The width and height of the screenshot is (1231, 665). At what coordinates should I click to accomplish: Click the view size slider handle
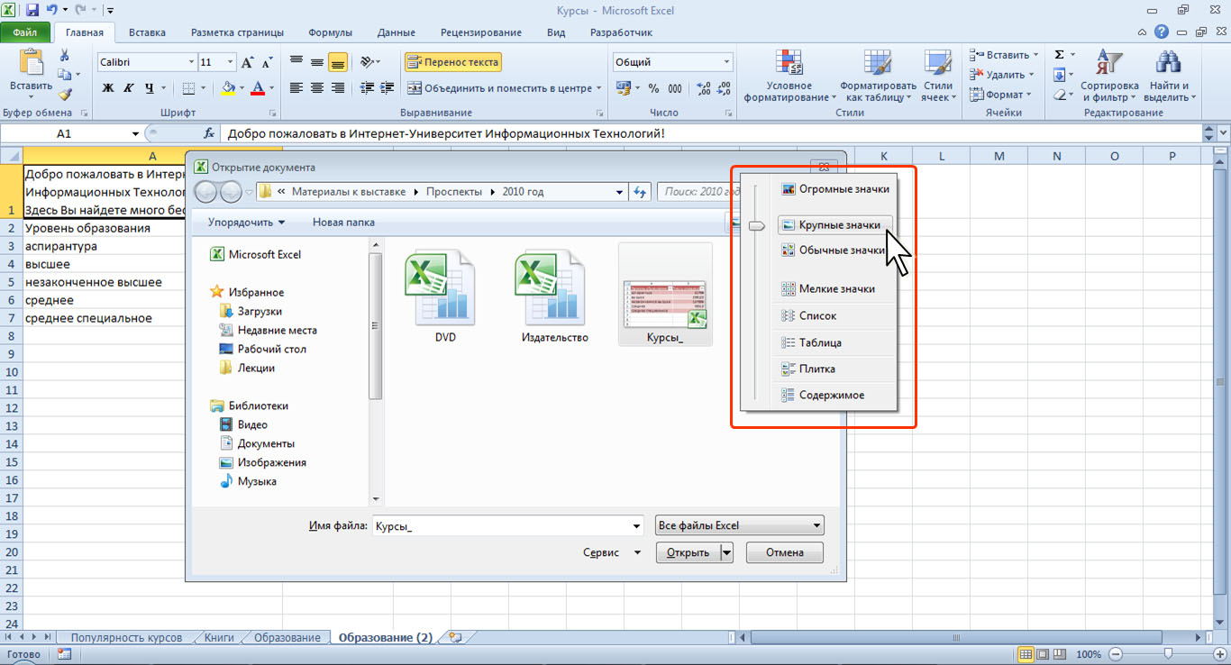pyautogui.click(x=756, y=225)
